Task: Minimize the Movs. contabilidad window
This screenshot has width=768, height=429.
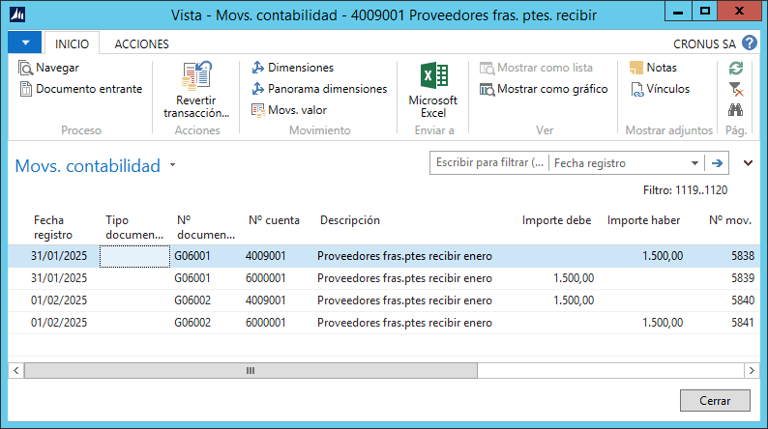Action: (x=678, y=12)
